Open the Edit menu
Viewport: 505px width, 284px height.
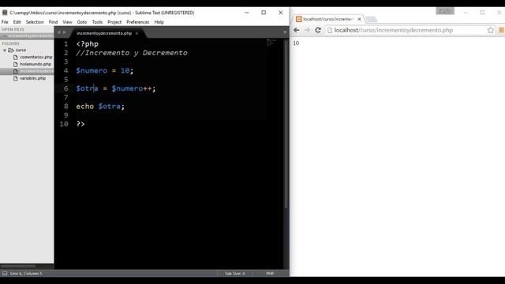point(17,22)
